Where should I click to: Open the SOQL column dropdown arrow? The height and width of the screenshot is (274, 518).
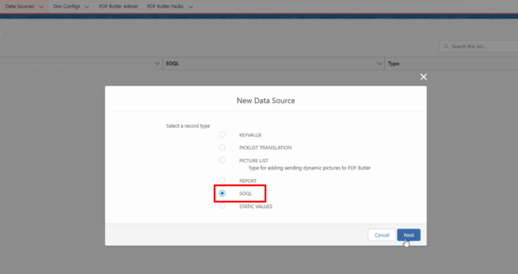pos(379,64)
